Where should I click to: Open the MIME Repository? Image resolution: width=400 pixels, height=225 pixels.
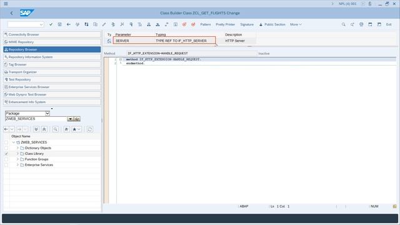pyautogui.click(x=52, y=42)
